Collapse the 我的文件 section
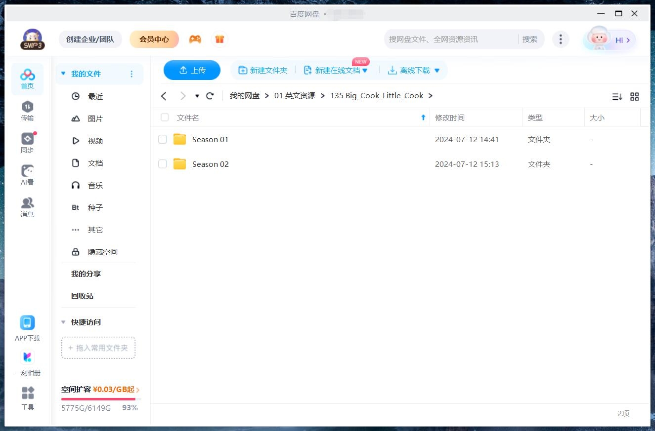The image size is (655, 431). pos(63,73)
